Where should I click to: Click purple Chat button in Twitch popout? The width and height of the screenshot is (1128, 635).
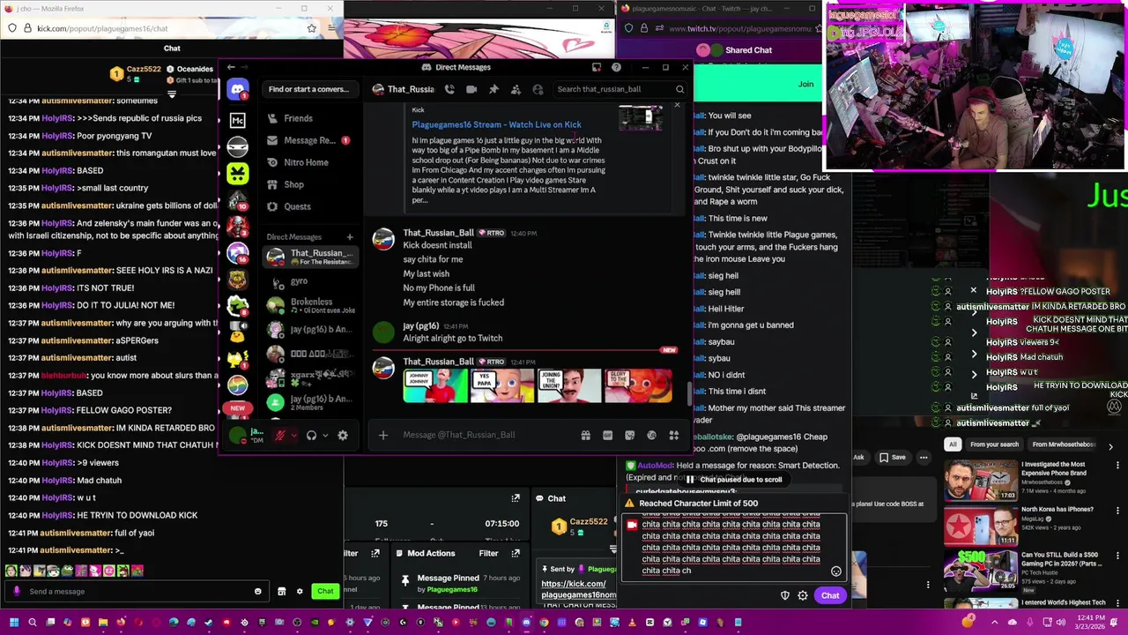click(x=830, y=595)
